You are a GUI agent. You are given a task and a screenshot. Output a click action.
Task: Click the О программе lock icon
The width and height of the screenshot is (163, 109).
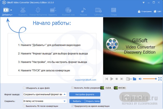click(x=139, y=11)
